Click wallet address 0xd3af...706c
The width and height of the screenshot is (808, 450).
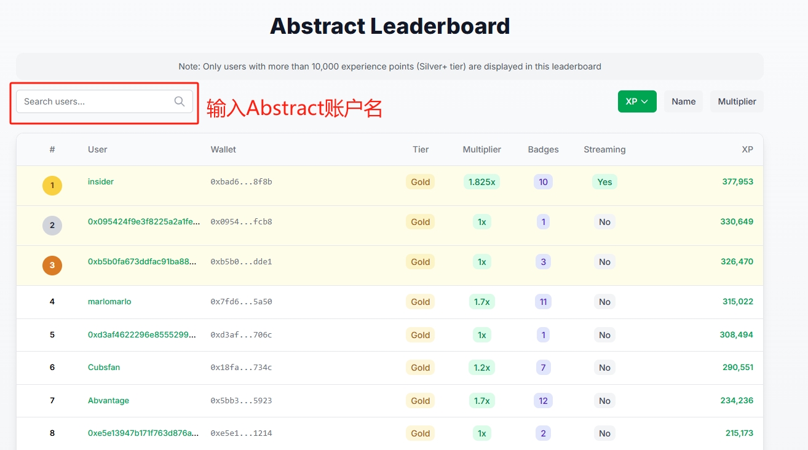tap(241, 335)
